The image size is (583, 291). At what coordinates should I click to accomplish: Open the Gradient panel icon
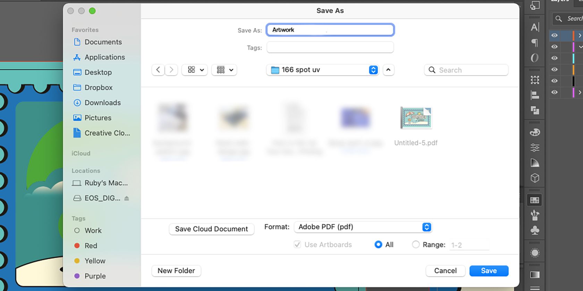tap(535, 275)
